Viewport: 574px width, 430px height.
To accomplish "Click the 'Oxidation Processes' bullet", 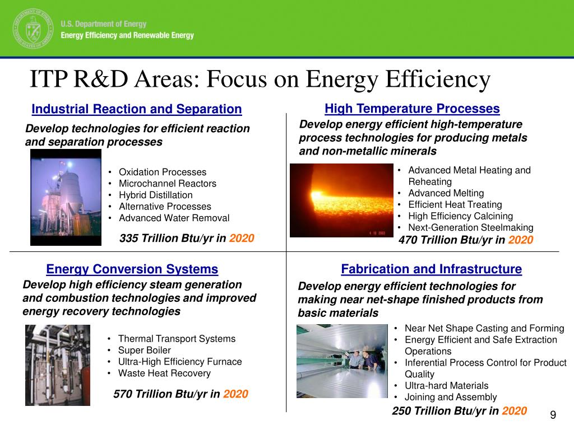I will click(163, 172).
